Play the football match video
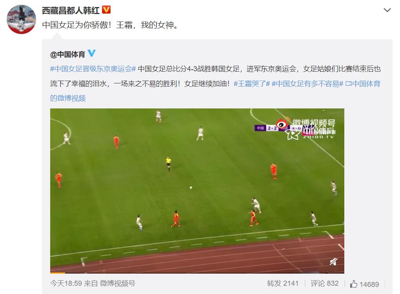This screenshot has width=400, height=294. 197,191
